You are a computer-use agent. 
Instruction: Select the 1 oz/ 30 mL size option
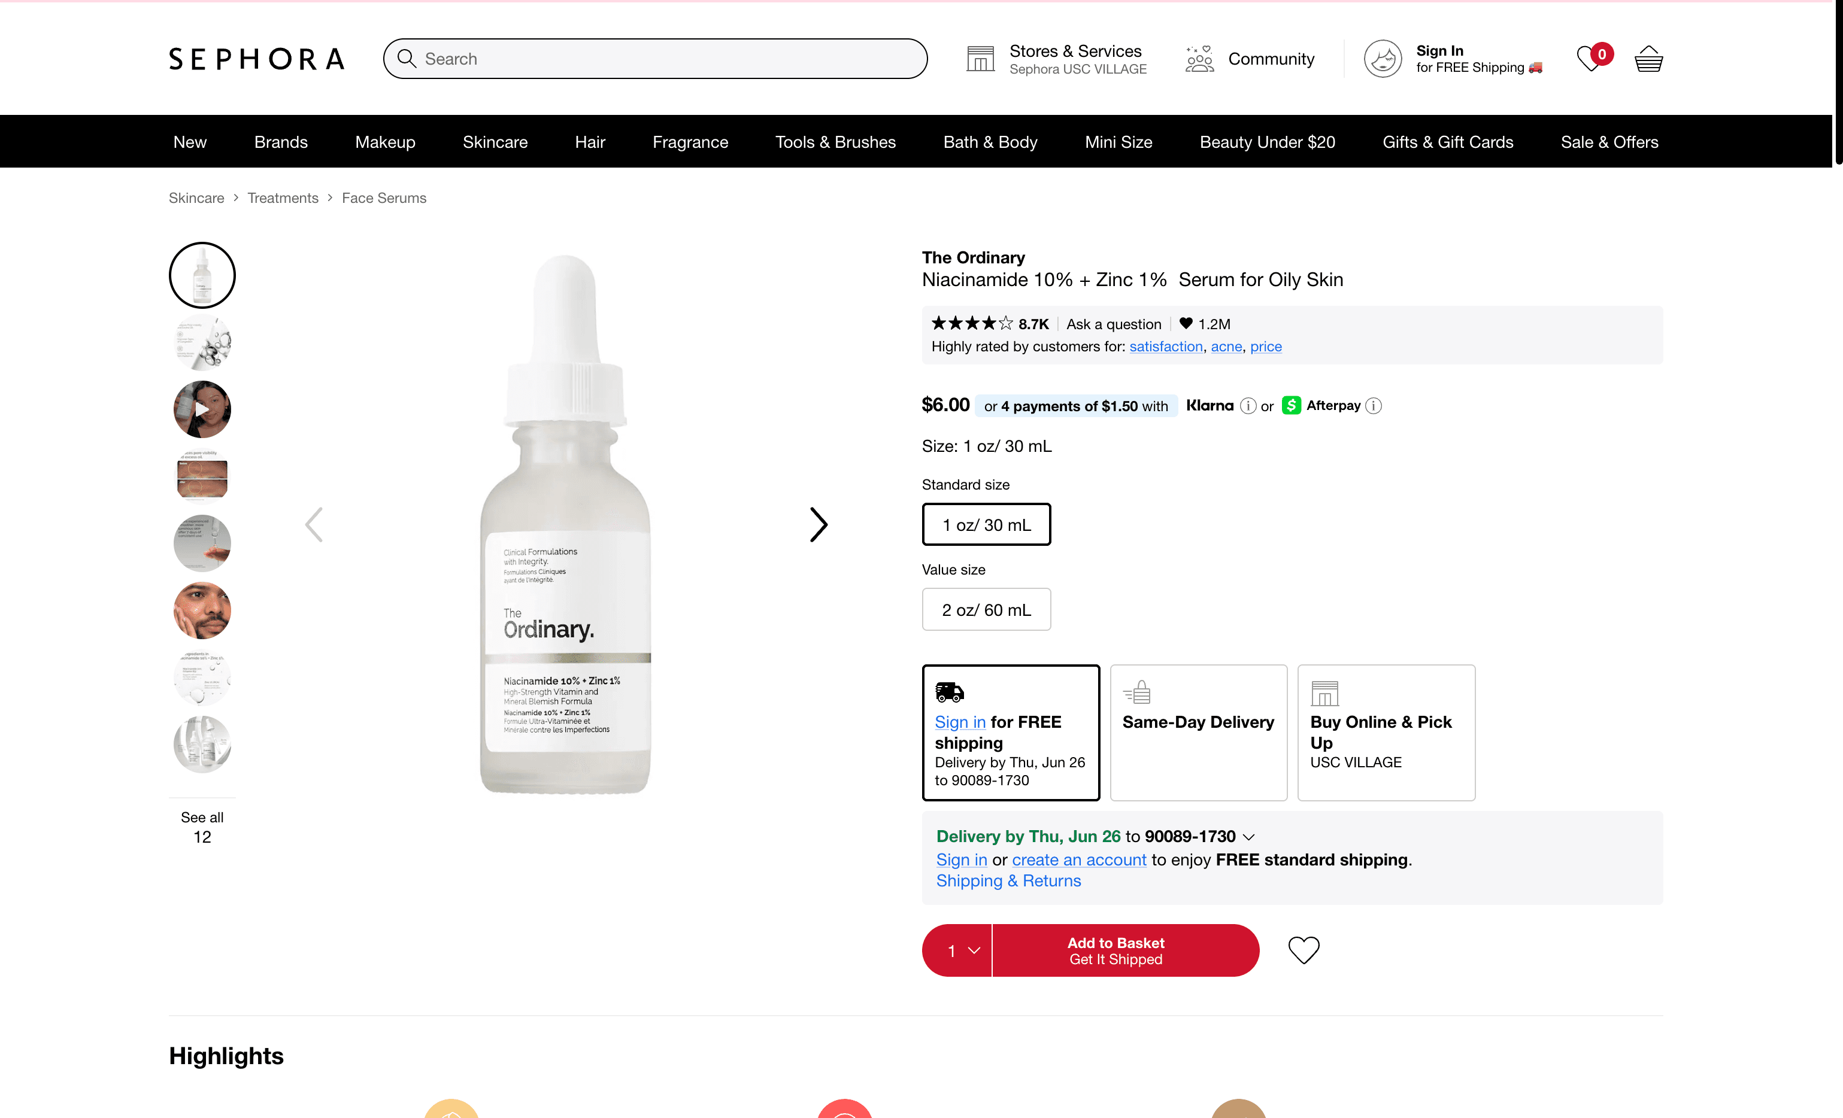(x=986, y=525)
